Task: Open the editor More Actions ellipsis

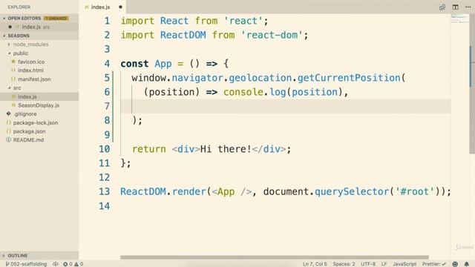Action: (468, 7)
